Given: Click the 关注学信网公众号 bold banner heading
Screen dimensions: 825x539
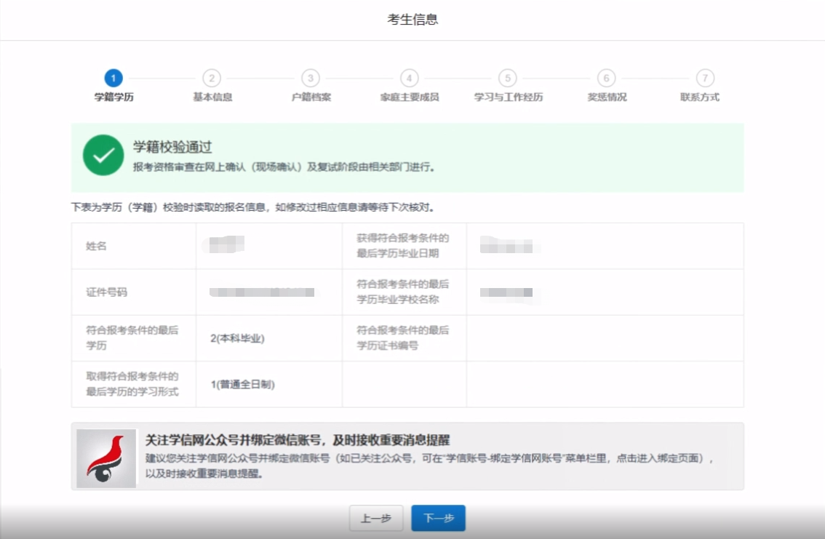Looking at the screenshot, I should (298, 440).
